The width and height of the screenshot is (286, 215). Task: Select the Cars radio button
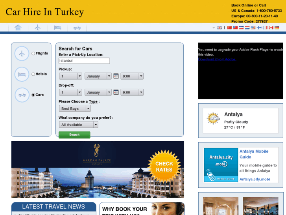click(x=33, y=95)
